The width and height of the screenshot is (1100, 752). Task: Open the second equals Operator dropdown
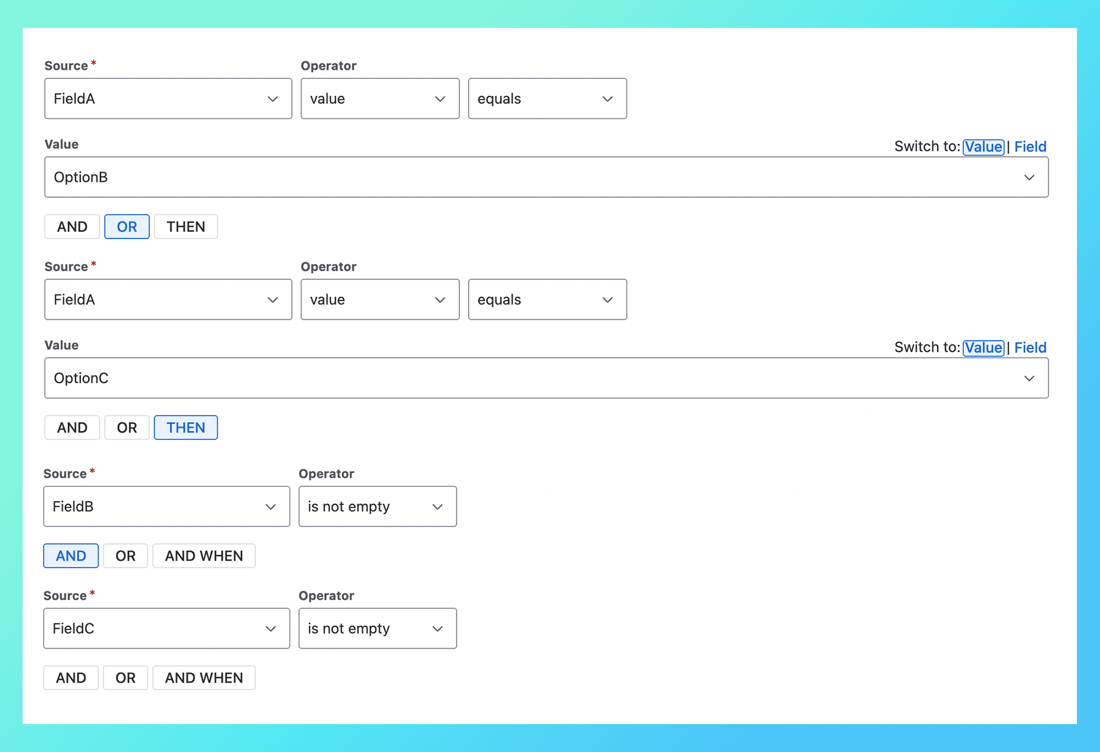[x=547, y=300]
